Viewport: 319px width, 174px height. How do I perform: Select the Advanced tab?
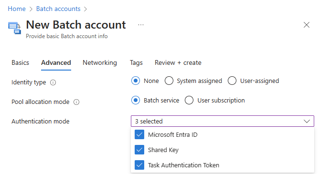coord(56,63)
